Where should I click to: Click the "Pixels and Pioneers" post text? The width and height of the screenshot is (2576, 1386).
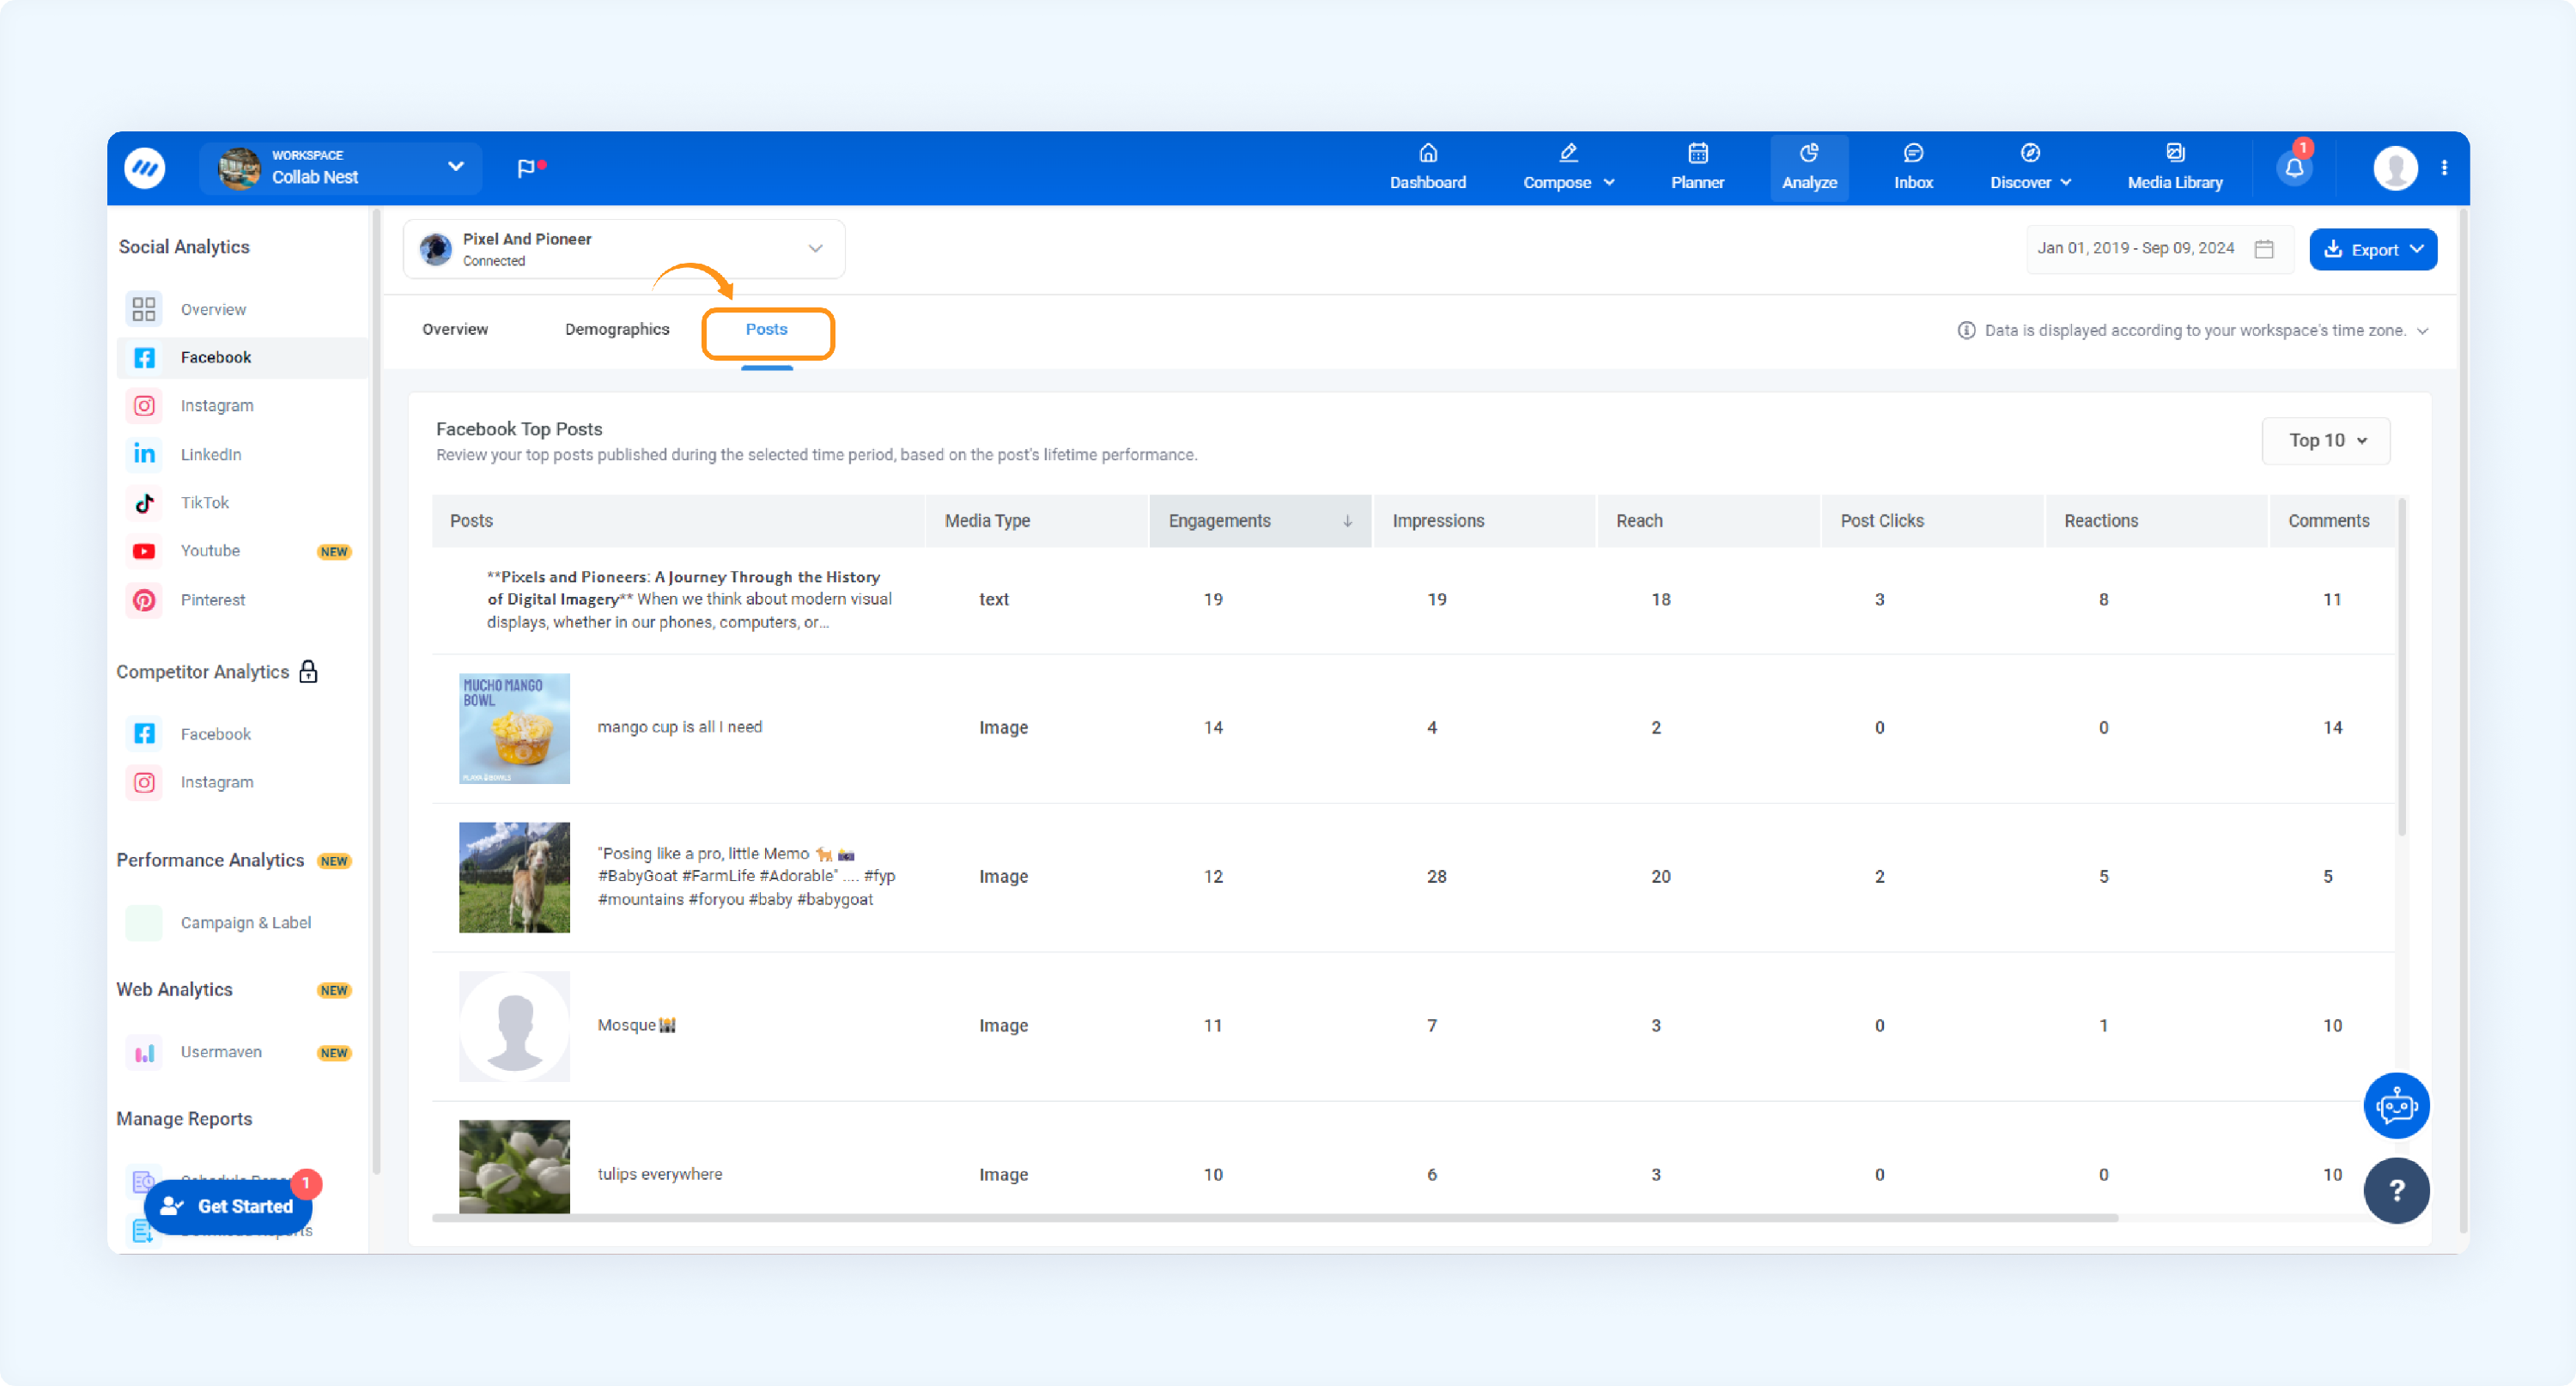[x=689, y=599]
